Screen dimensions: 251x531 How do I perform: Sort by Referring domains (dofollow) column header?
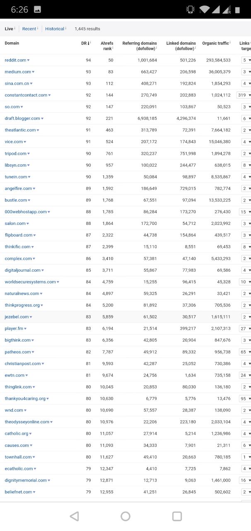140,46
